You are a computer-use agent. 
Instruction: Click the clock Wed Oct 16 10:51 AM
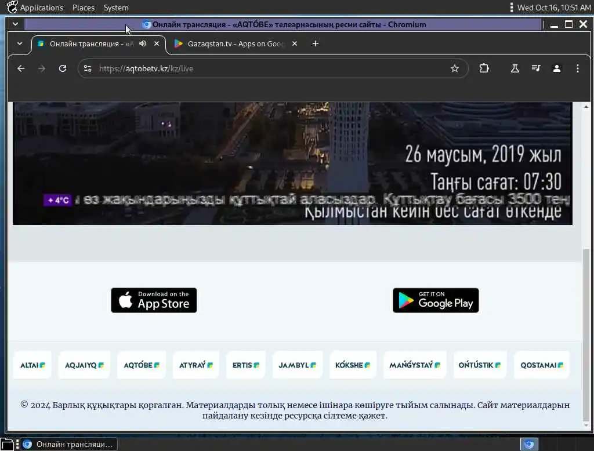[554, 8]
